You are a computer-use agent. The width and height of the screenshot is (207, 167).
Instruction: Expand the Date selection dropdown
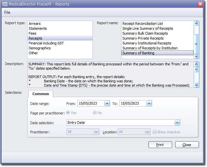tap(177, 123)
